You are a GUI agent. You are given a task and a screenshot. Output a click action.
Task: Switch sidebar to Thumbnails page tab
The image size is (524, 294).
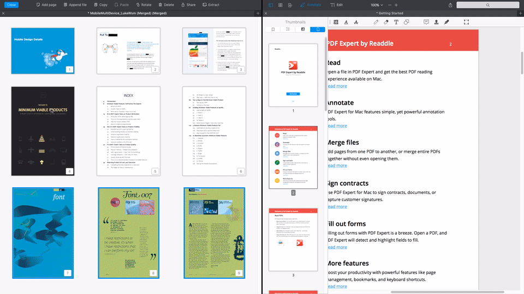click(x=318, y=29)
